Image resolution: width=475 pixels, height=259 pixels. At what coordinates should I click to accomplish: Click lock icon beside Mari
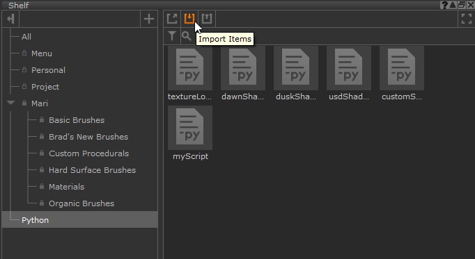tap(24, 103)
